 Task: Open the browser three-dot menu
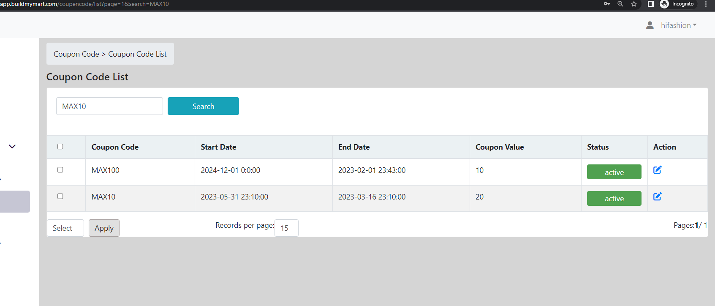tap(706, 4)
